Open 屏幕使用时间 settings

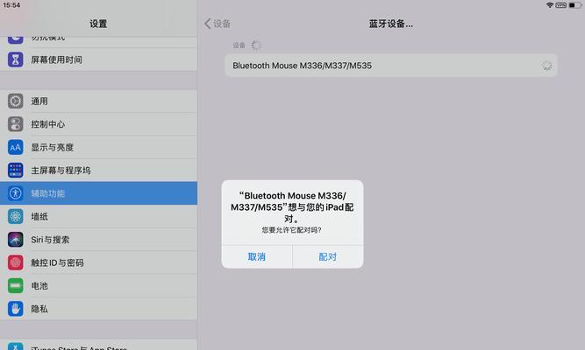pyautogui.click(x=98, y=59)
